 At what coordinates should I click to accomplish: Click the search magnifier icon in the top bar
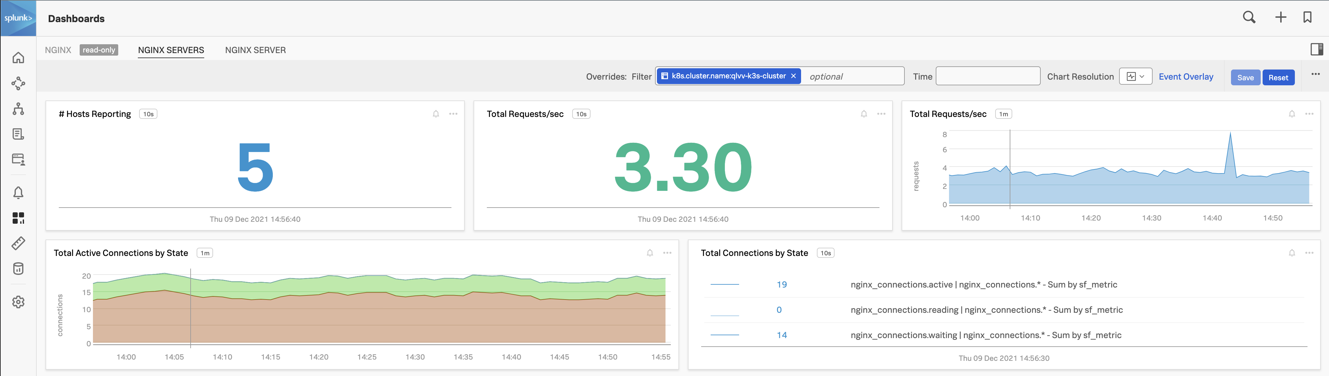pyautogui.click(x=1249, y=17)
